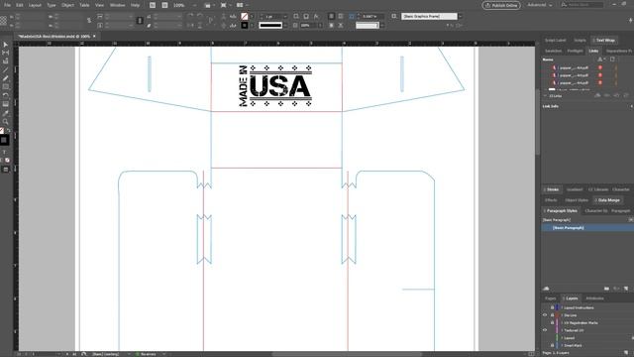Open the Window menu
Viewport: 634px width, 357px height.
(117, 5)
